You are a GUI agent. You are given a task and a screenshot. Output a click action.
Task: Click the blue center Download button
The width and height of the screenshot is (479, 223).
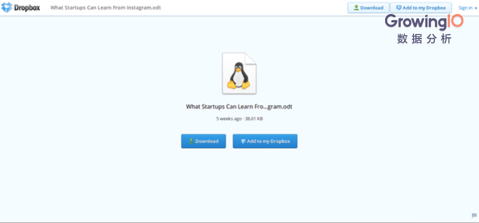203,141
